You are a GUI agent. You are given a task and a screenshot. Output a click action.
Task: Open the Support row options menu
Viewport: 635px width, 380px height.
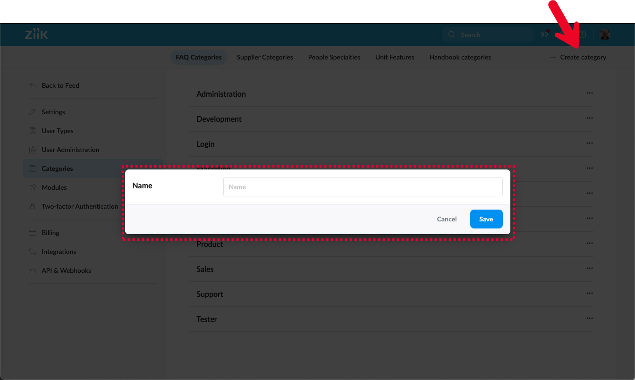[589, 293]
